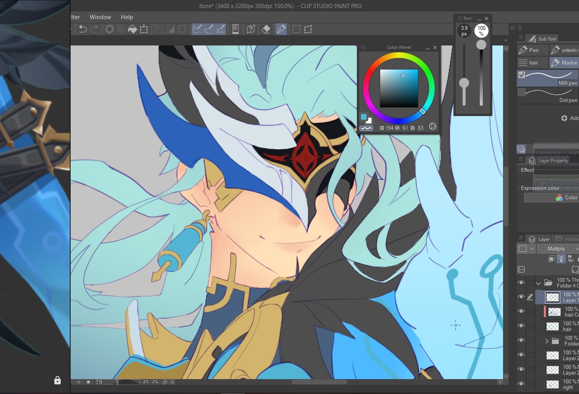
Task: Select the eraser icon in the toolbar
Action: [x=266, y=29]
